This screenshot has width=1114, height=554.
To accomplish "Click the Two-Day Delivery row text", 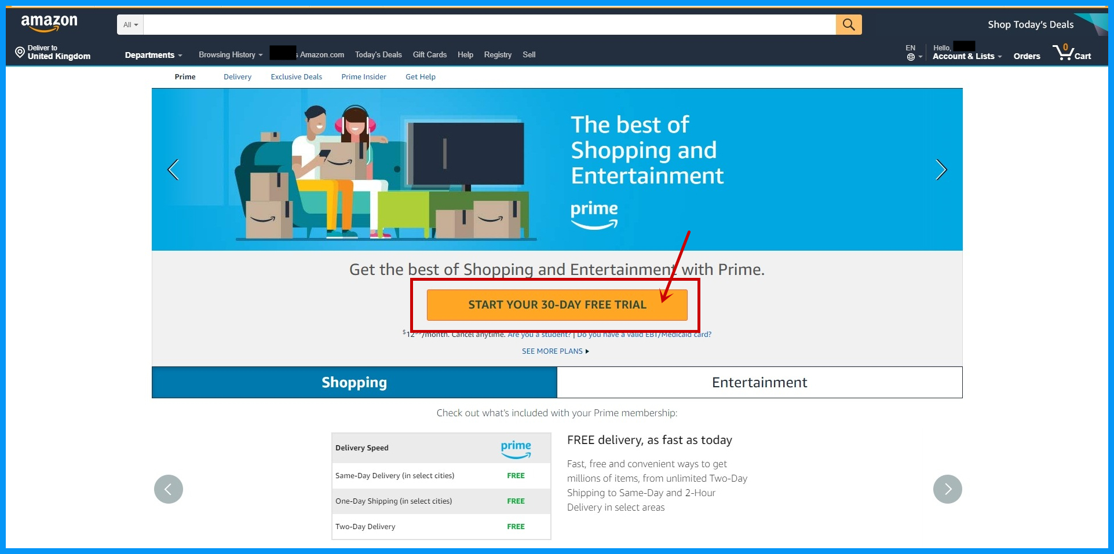I will [x=365, y=526].
